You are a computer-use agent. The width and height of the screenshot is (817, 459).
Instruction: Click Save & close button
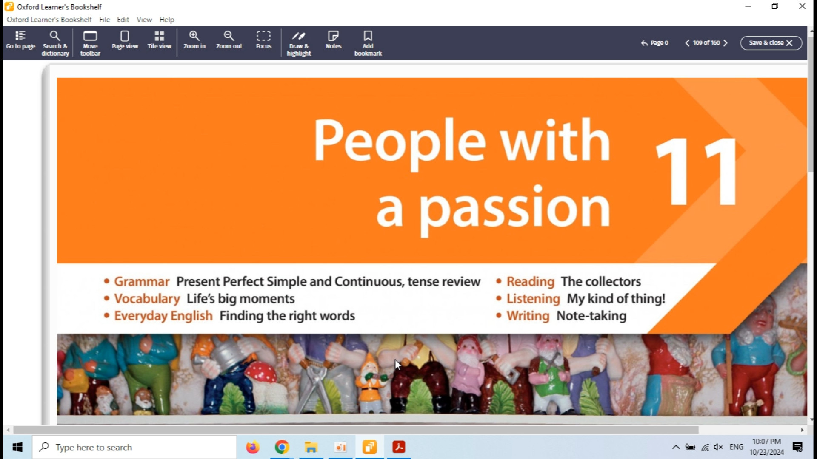(x=771, y=43)
